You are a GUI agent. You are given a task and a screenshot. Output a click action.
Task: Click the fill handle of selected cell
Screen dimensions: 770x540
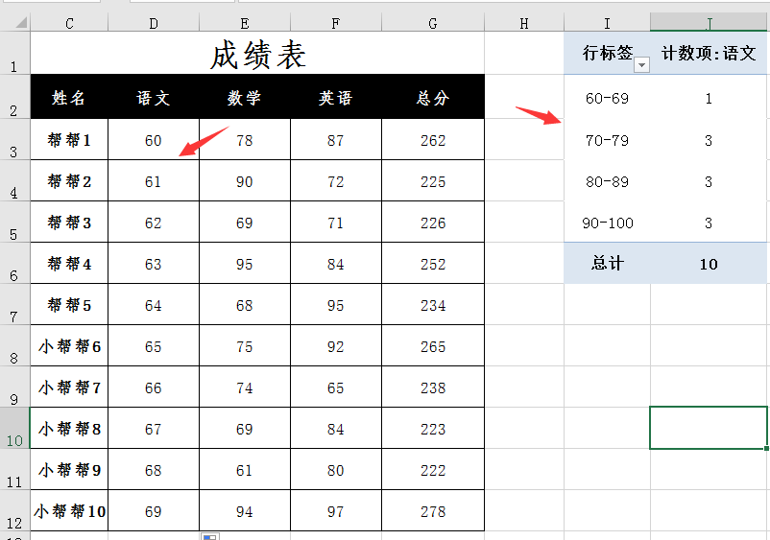766,448
